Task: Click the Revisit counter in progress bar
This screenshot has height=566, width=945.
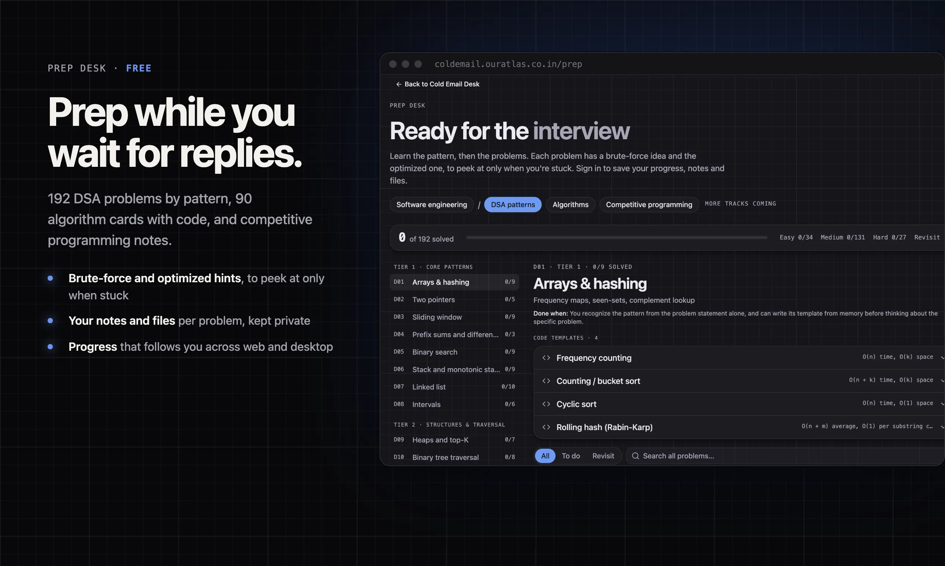Action: tap(927, 237)
